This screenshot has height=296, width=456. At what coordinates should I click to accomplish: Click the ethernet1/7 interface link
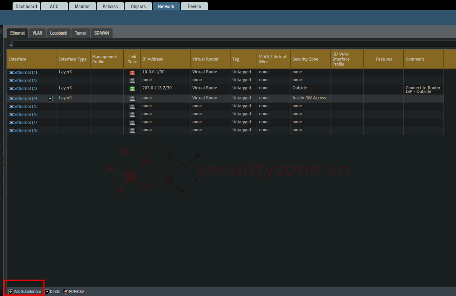point(26,123)
